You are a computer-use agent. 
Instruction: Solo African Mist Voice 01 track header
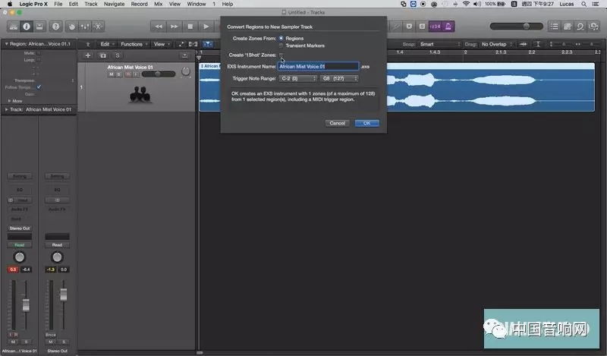coord(119,74)
